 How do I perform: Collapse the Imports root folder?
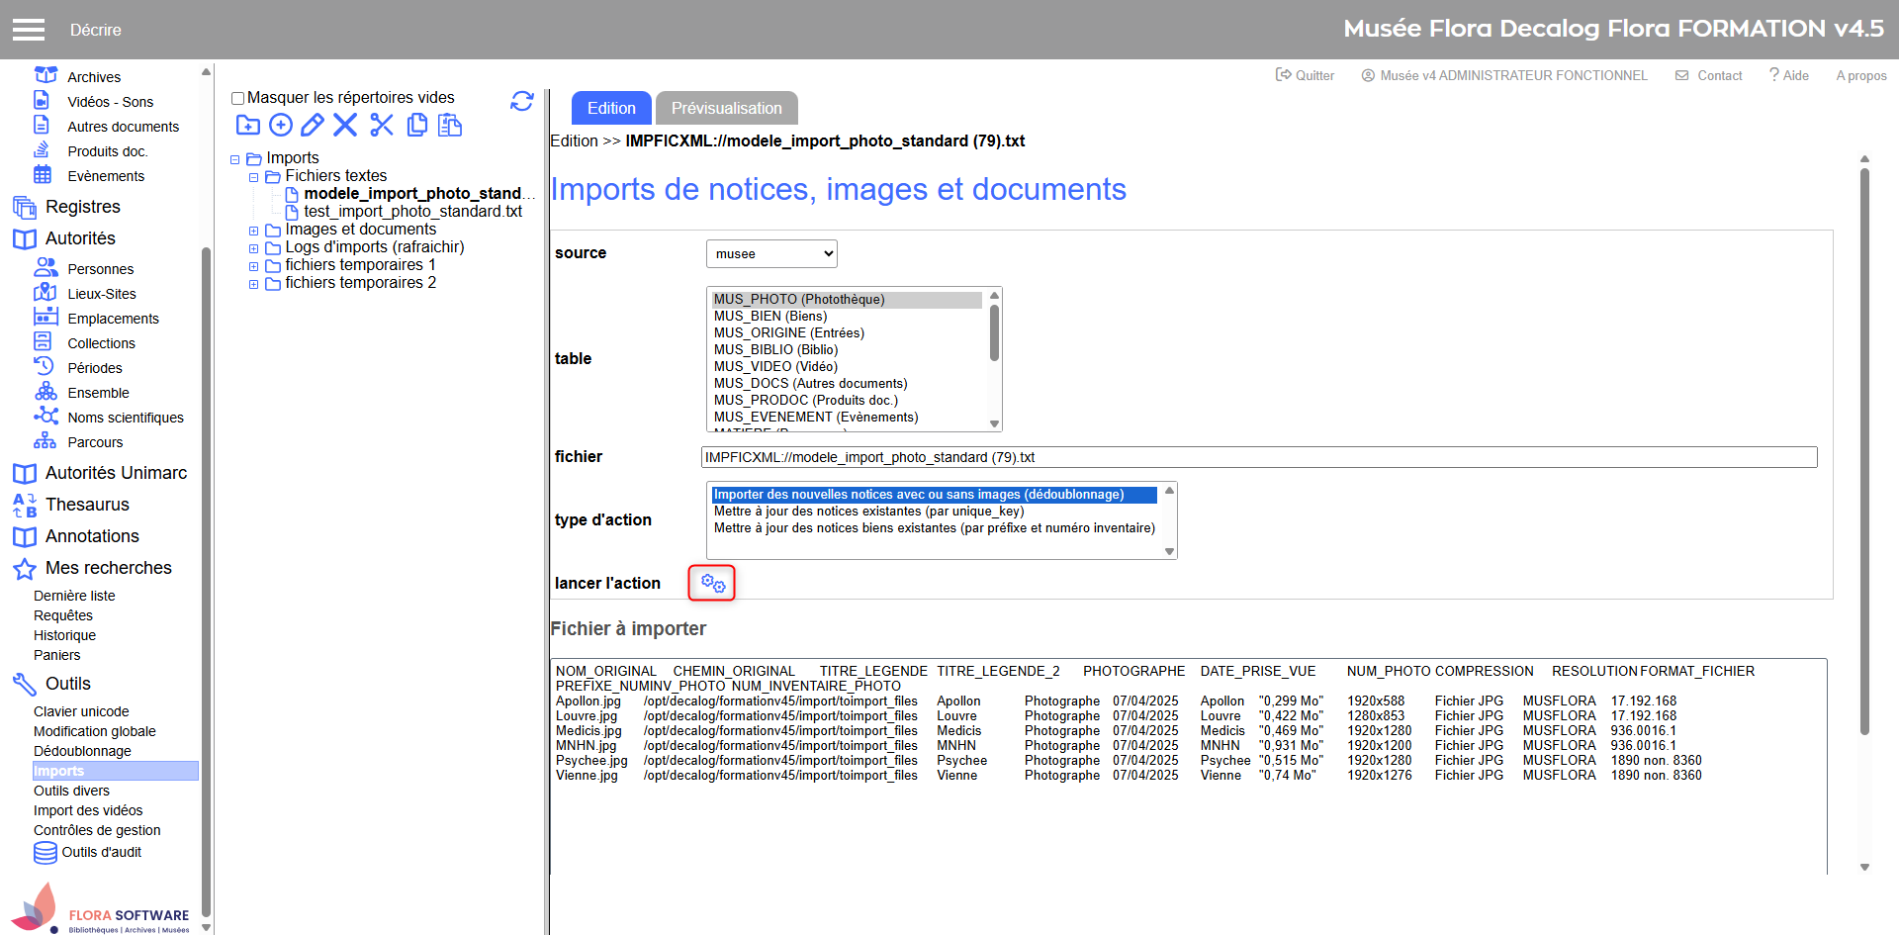[x=235, y=159]
